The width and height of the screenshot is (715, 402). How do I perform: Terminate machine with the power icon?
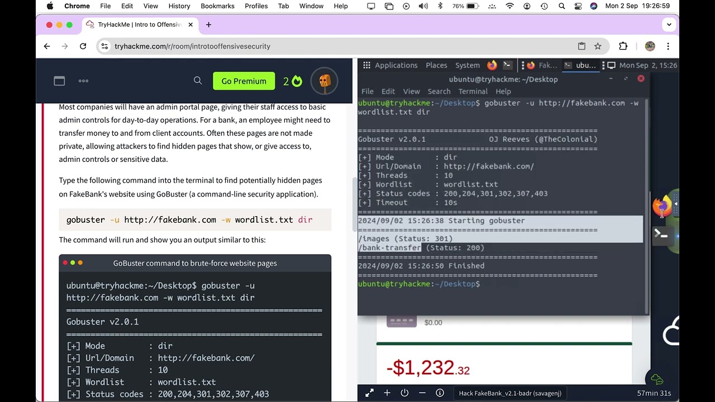click(404, 393)
